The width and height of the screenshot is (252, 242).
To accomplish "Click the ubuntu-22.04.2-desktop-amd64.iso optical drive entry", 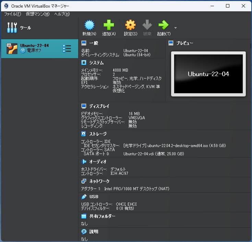I will pos(175,146).
